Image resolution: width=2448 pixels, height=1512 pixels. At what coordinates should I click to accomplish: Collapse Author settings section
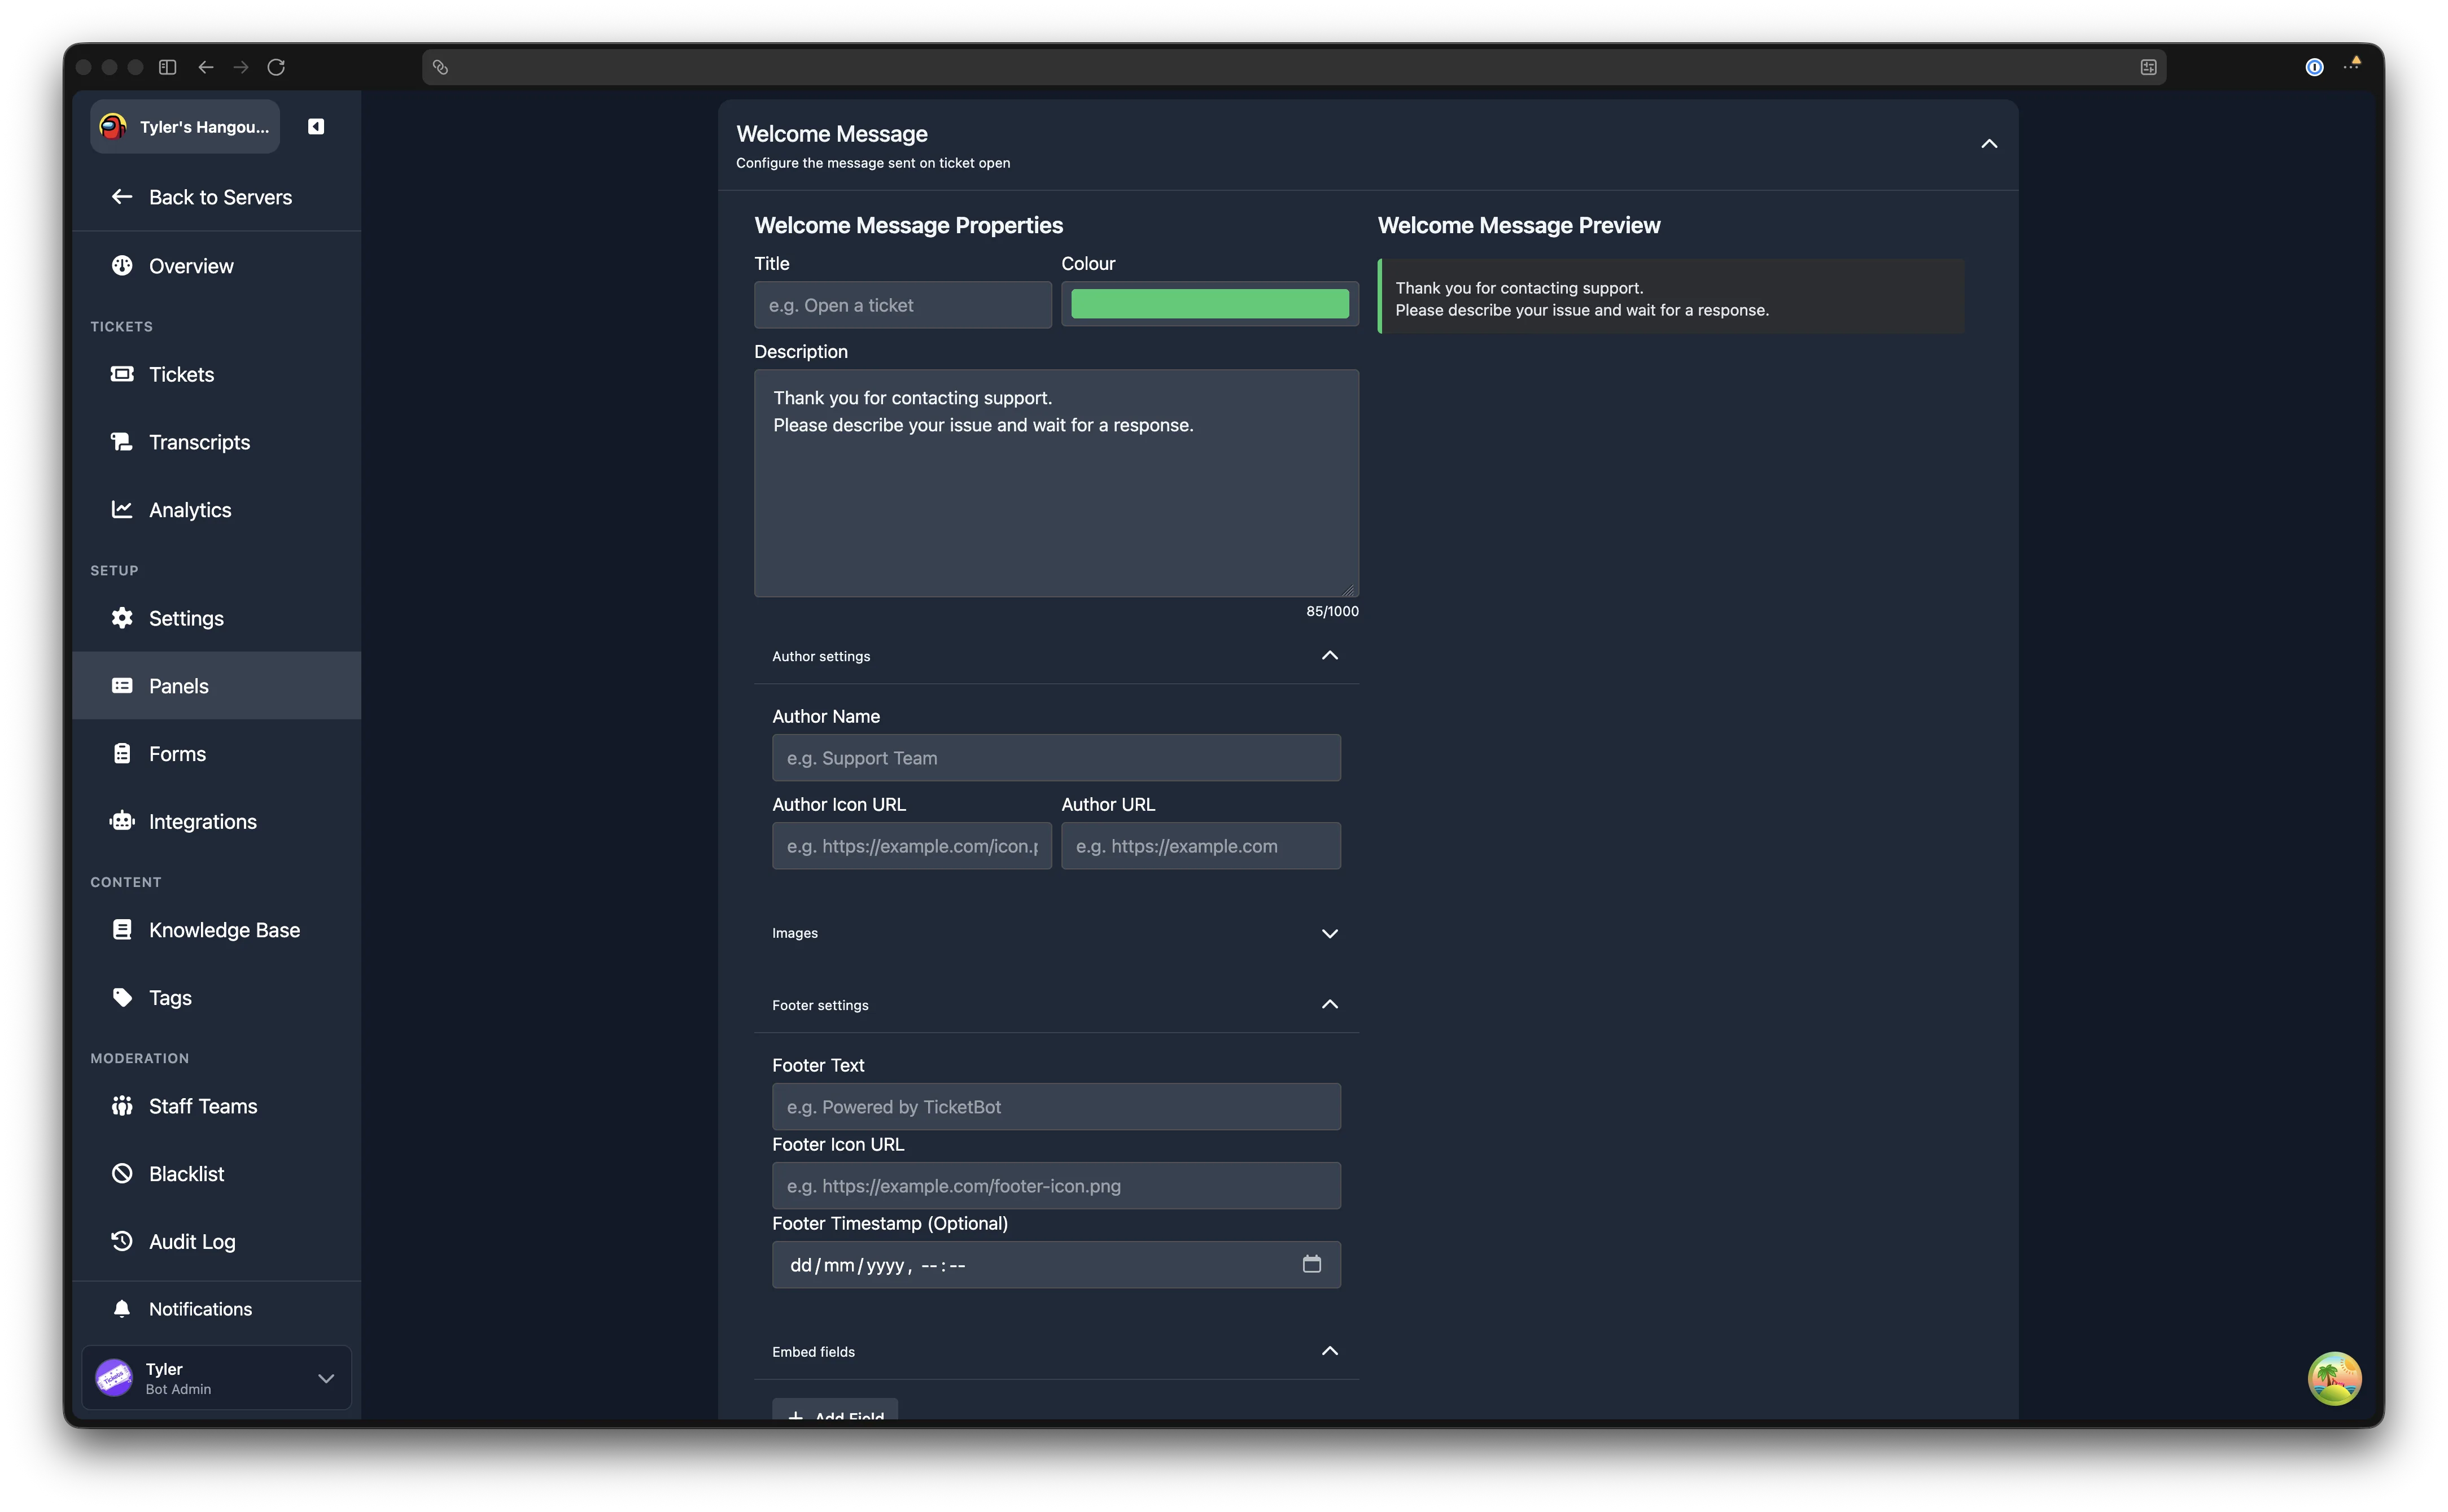coord(1330,656)
